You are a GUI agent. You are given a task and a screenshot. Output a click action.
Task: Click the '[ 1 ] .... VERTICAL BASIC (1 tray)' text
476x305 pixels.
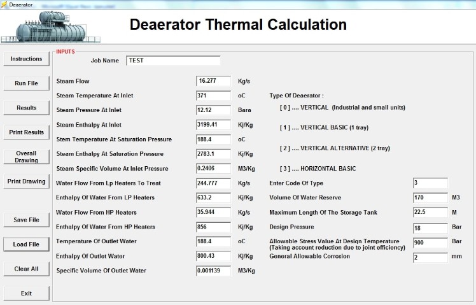click(324, 127)
